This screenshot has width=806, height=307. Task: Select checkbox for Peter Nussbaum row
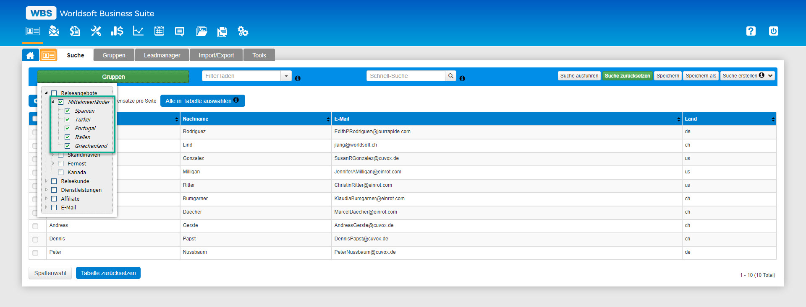point(35,253)
